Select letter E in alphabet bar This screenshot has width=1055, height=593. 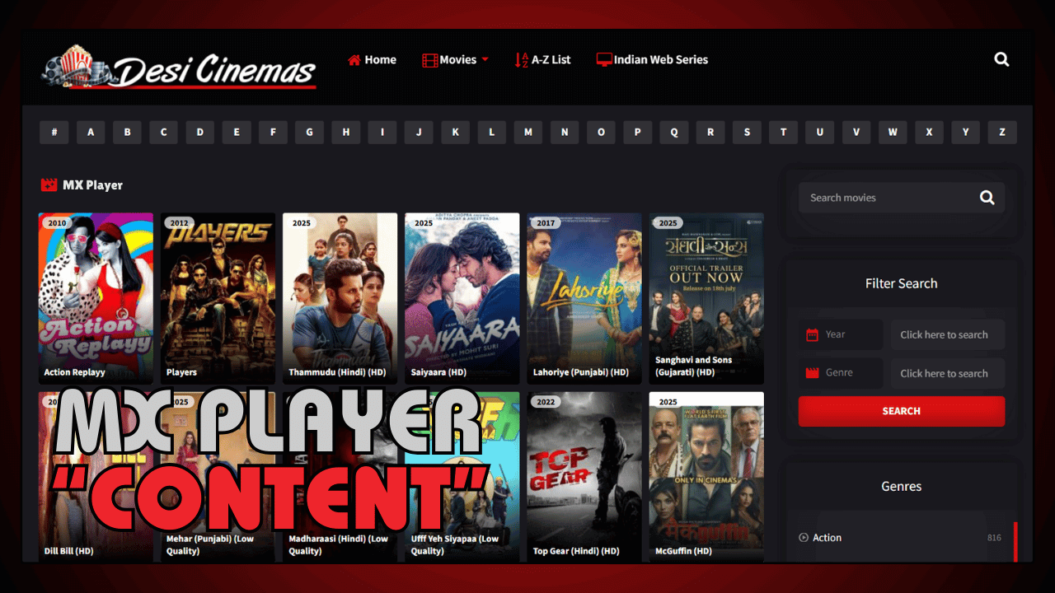click(x=237, y=133)
